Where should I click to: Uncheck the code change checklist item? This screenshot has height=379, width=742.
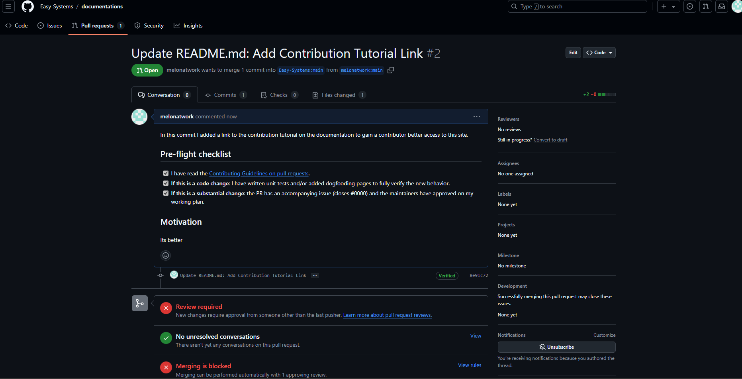tap(166, 183)
